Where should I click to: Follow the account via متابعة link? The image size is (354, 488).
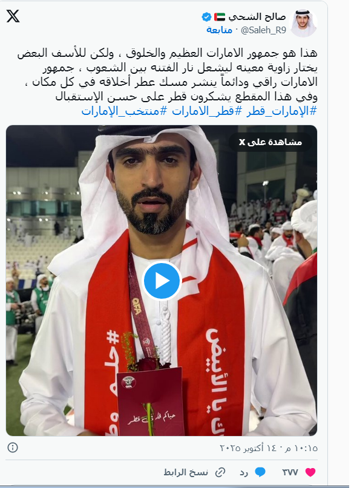[x=220, y=30]
